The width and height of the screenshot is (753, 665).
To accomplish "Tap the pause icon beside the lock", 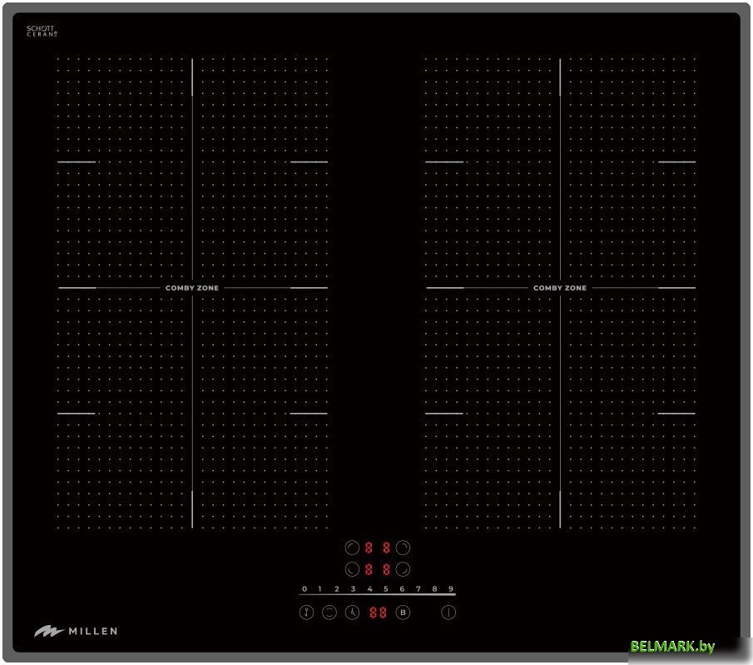I will (329, 613).
